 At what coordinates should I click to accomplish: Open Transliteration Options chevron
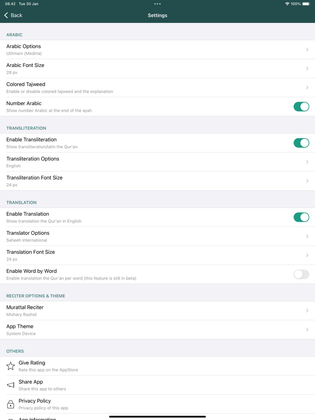(307, 162)
